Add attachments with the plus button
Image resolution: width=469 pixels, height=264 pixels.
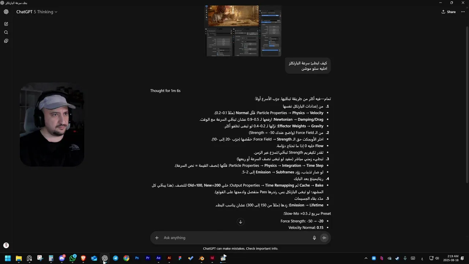[157, 238]
